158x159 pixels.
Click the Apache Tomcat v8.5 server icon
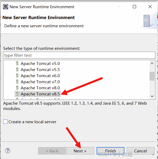pos(17,94)
